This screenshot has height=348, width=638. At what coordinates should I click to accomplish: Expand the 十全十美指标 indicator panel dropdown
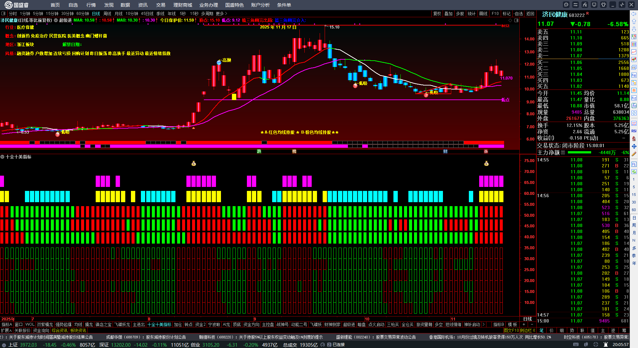2,157
